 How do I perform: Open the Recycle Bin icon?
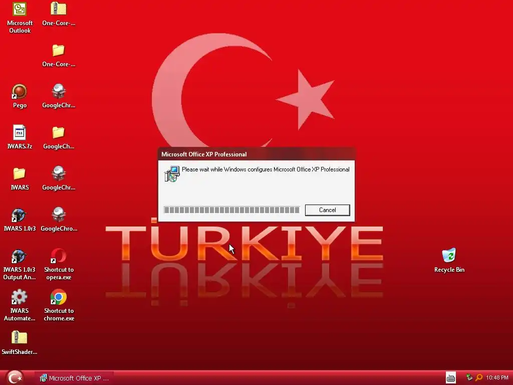pos(449,255)
